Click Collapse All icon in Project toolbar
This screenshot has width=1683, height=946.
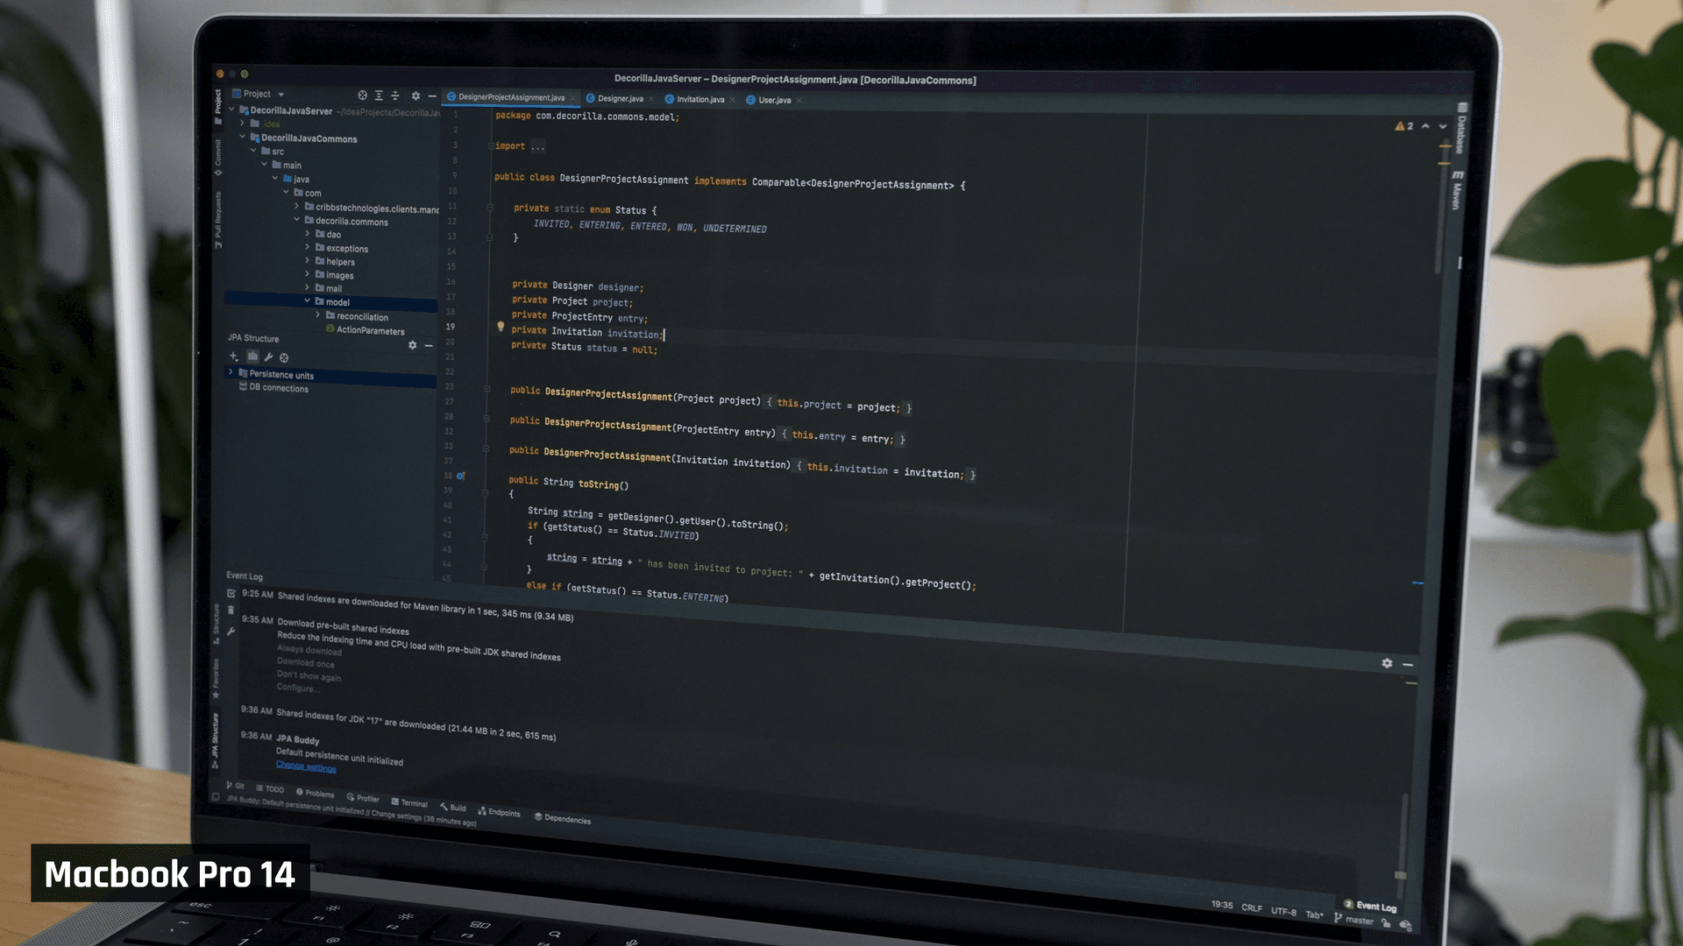[x=394, y=95]
